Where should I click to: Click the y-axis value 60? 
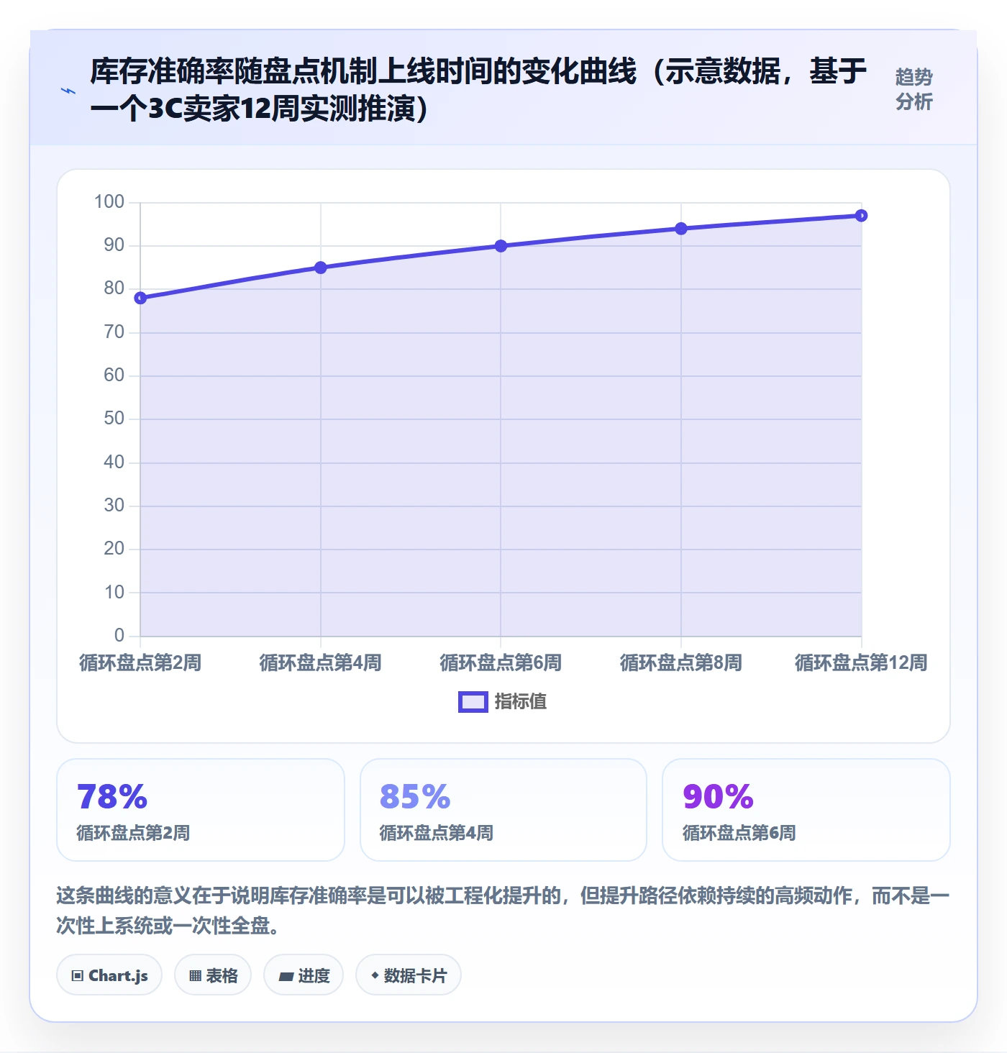pos(114,375)
